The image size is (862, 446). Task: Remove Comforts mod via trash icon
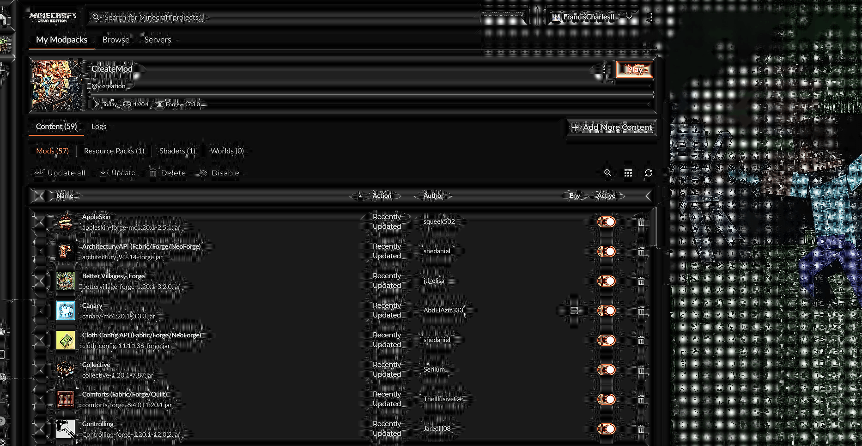(641, 399)
